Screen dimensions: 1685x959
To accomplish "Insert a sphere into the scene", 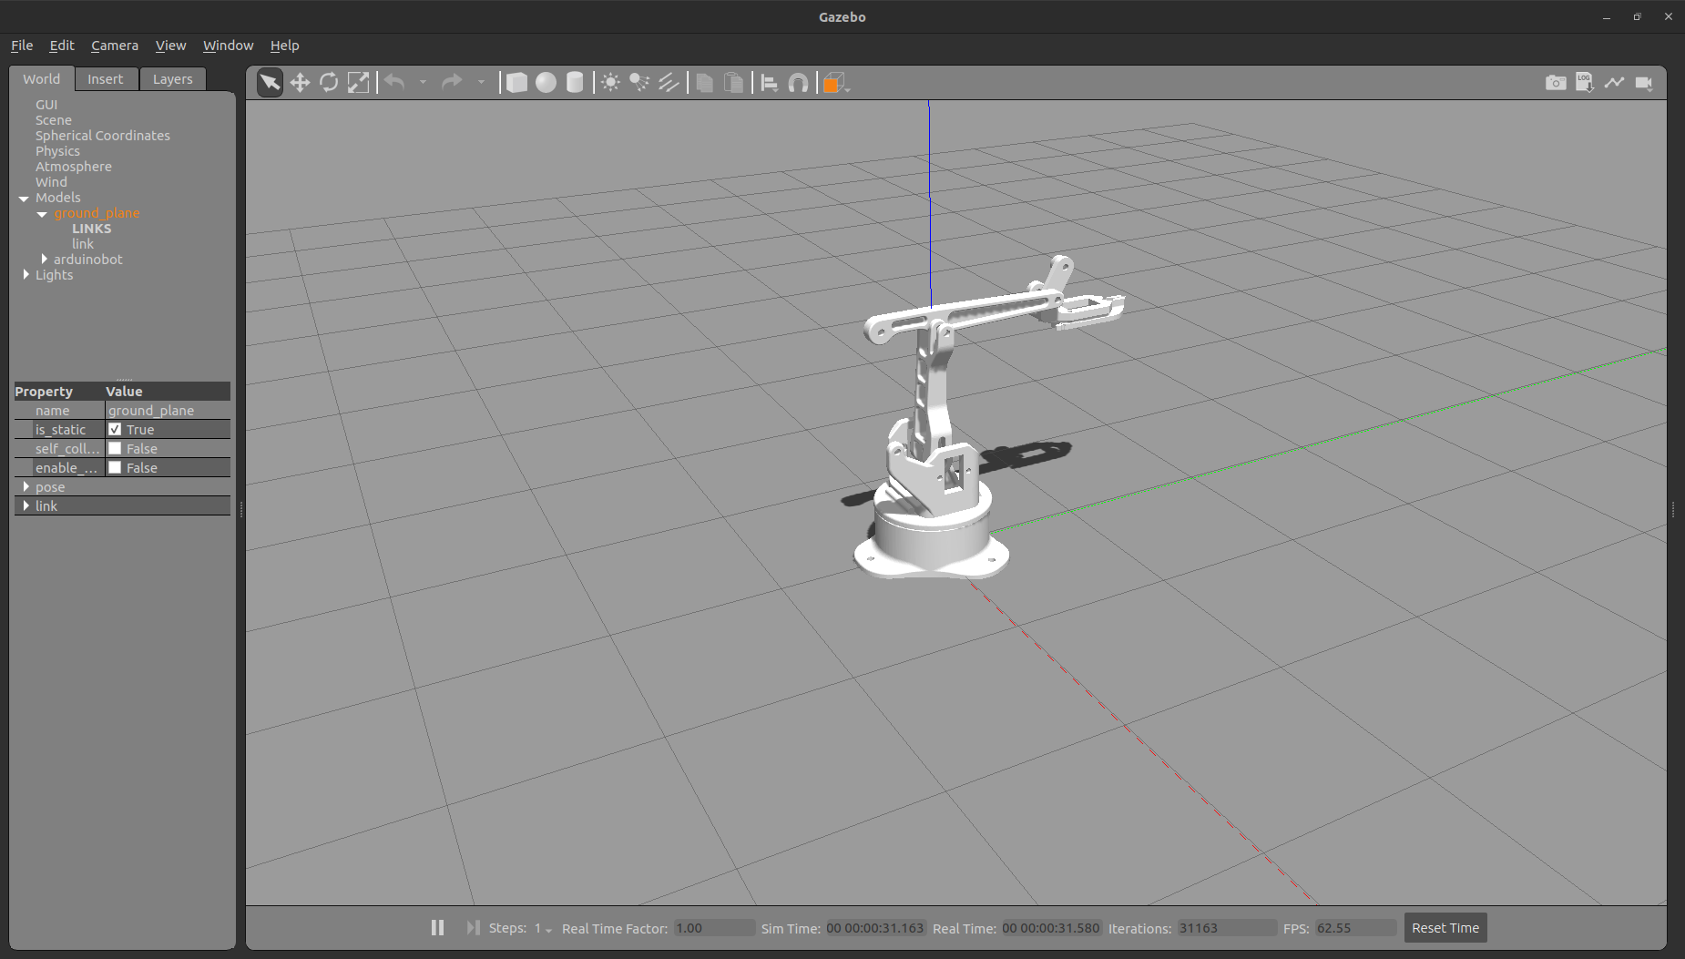I will (x=546, y=82).
